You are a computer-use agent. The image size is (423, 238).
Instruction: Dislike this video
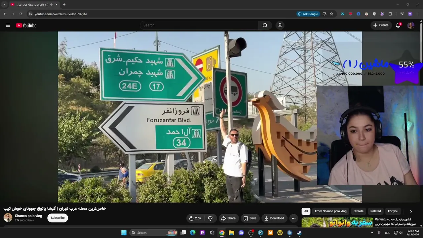(x=210, y=218)
